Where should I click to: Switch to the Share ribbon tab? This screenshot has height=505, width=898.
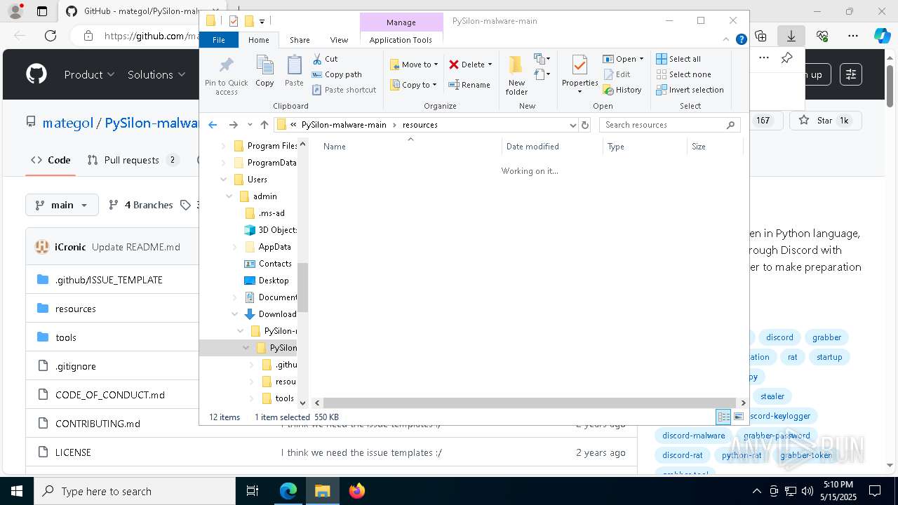300,40
